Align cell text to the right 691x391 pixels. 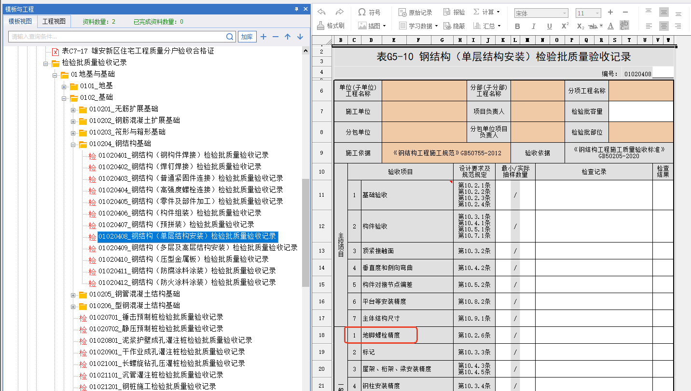pos(678,26)
